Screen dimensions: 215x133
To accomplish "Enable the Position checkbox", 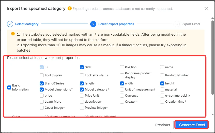I will [x=122, y=67].
